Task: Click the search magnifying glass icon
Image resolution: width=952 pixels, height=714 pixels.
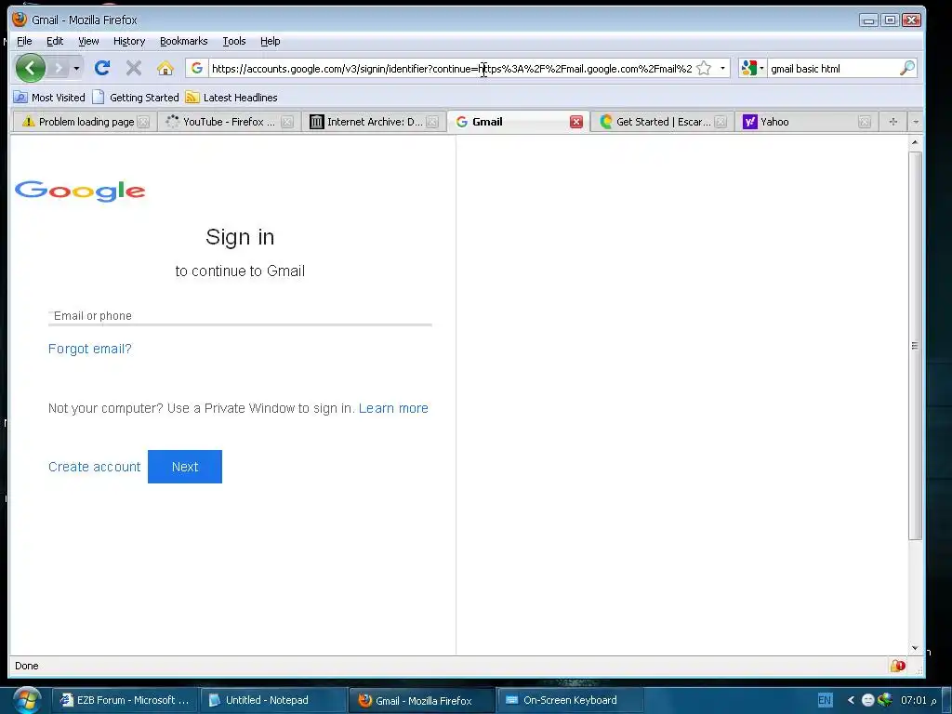Action: click(906, 68)
